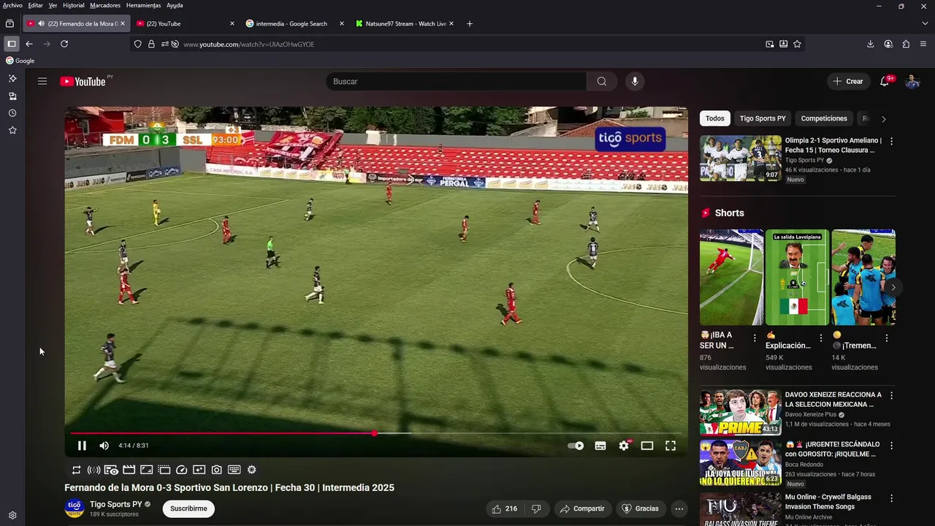This screenshot has height=526, width=935.
Task: Open options for Olimpia 2-1 Sportivo Ameliano video
Action: [891, 141]
